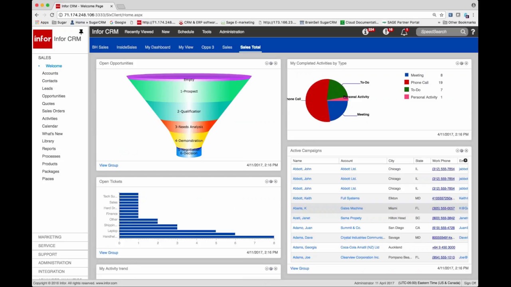Switch to the Sales tab
The image size is (511, 287).
click(227, 47)
